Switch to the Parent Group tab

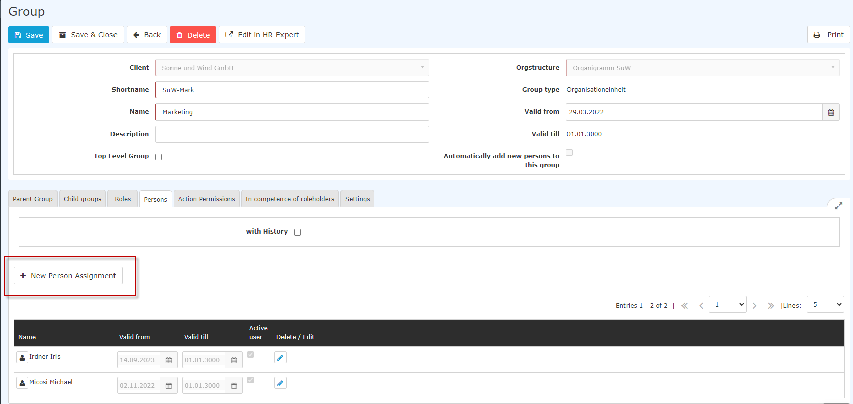point(33,199)
